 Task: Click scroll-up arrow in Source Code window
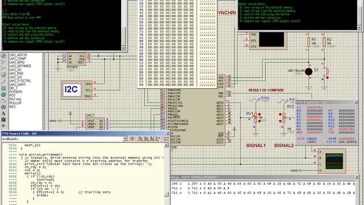click(167, 145)
